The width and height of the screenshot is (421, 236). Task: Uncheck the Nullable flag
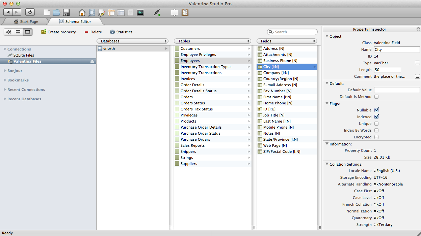[x=376, y=110]
